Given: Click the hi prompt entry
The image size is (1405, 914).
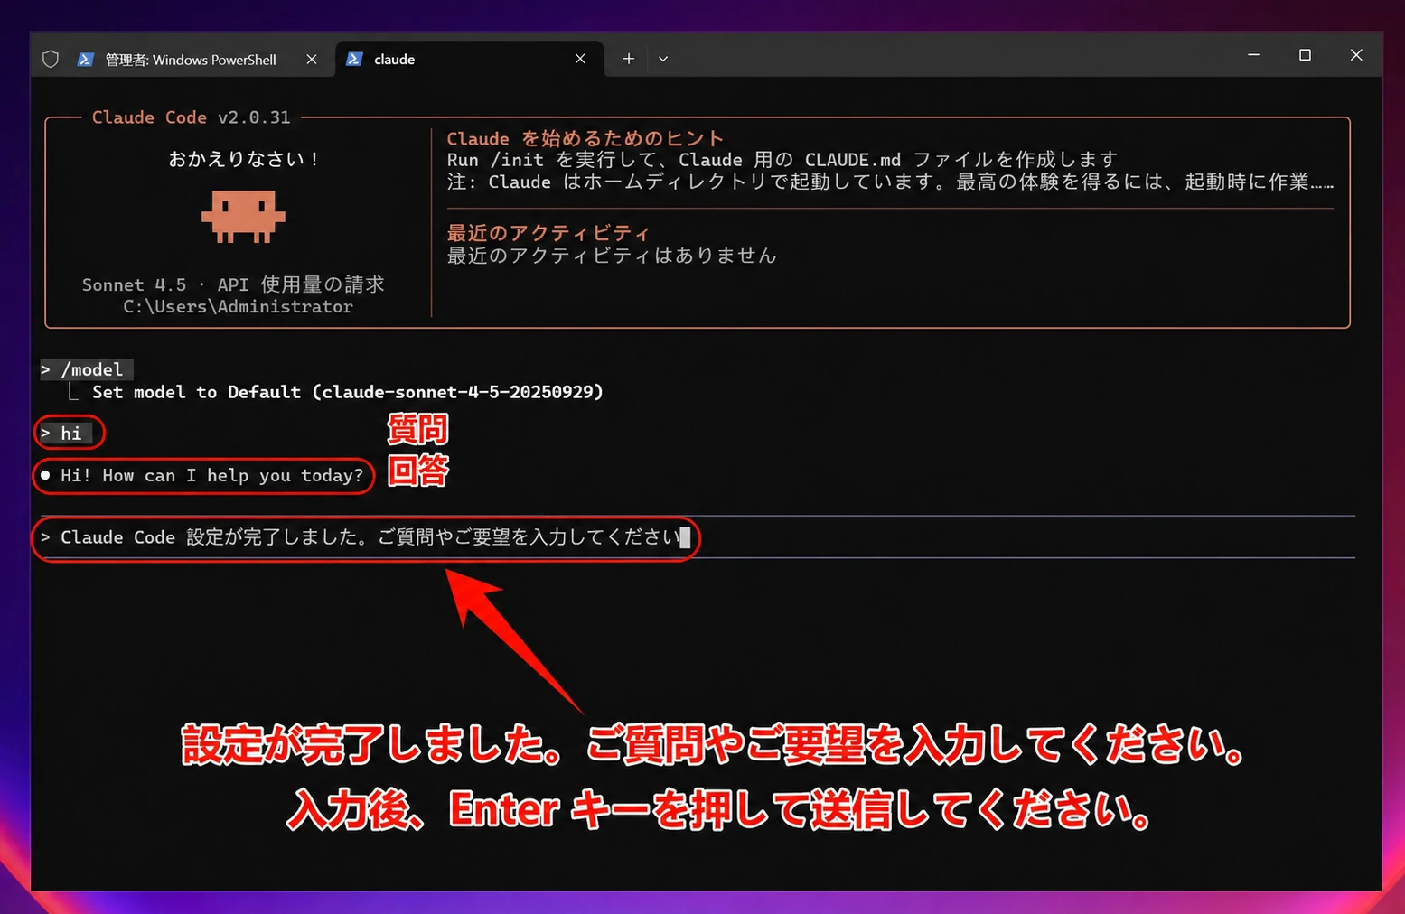Looking at the screenshot, I should 66,434.
